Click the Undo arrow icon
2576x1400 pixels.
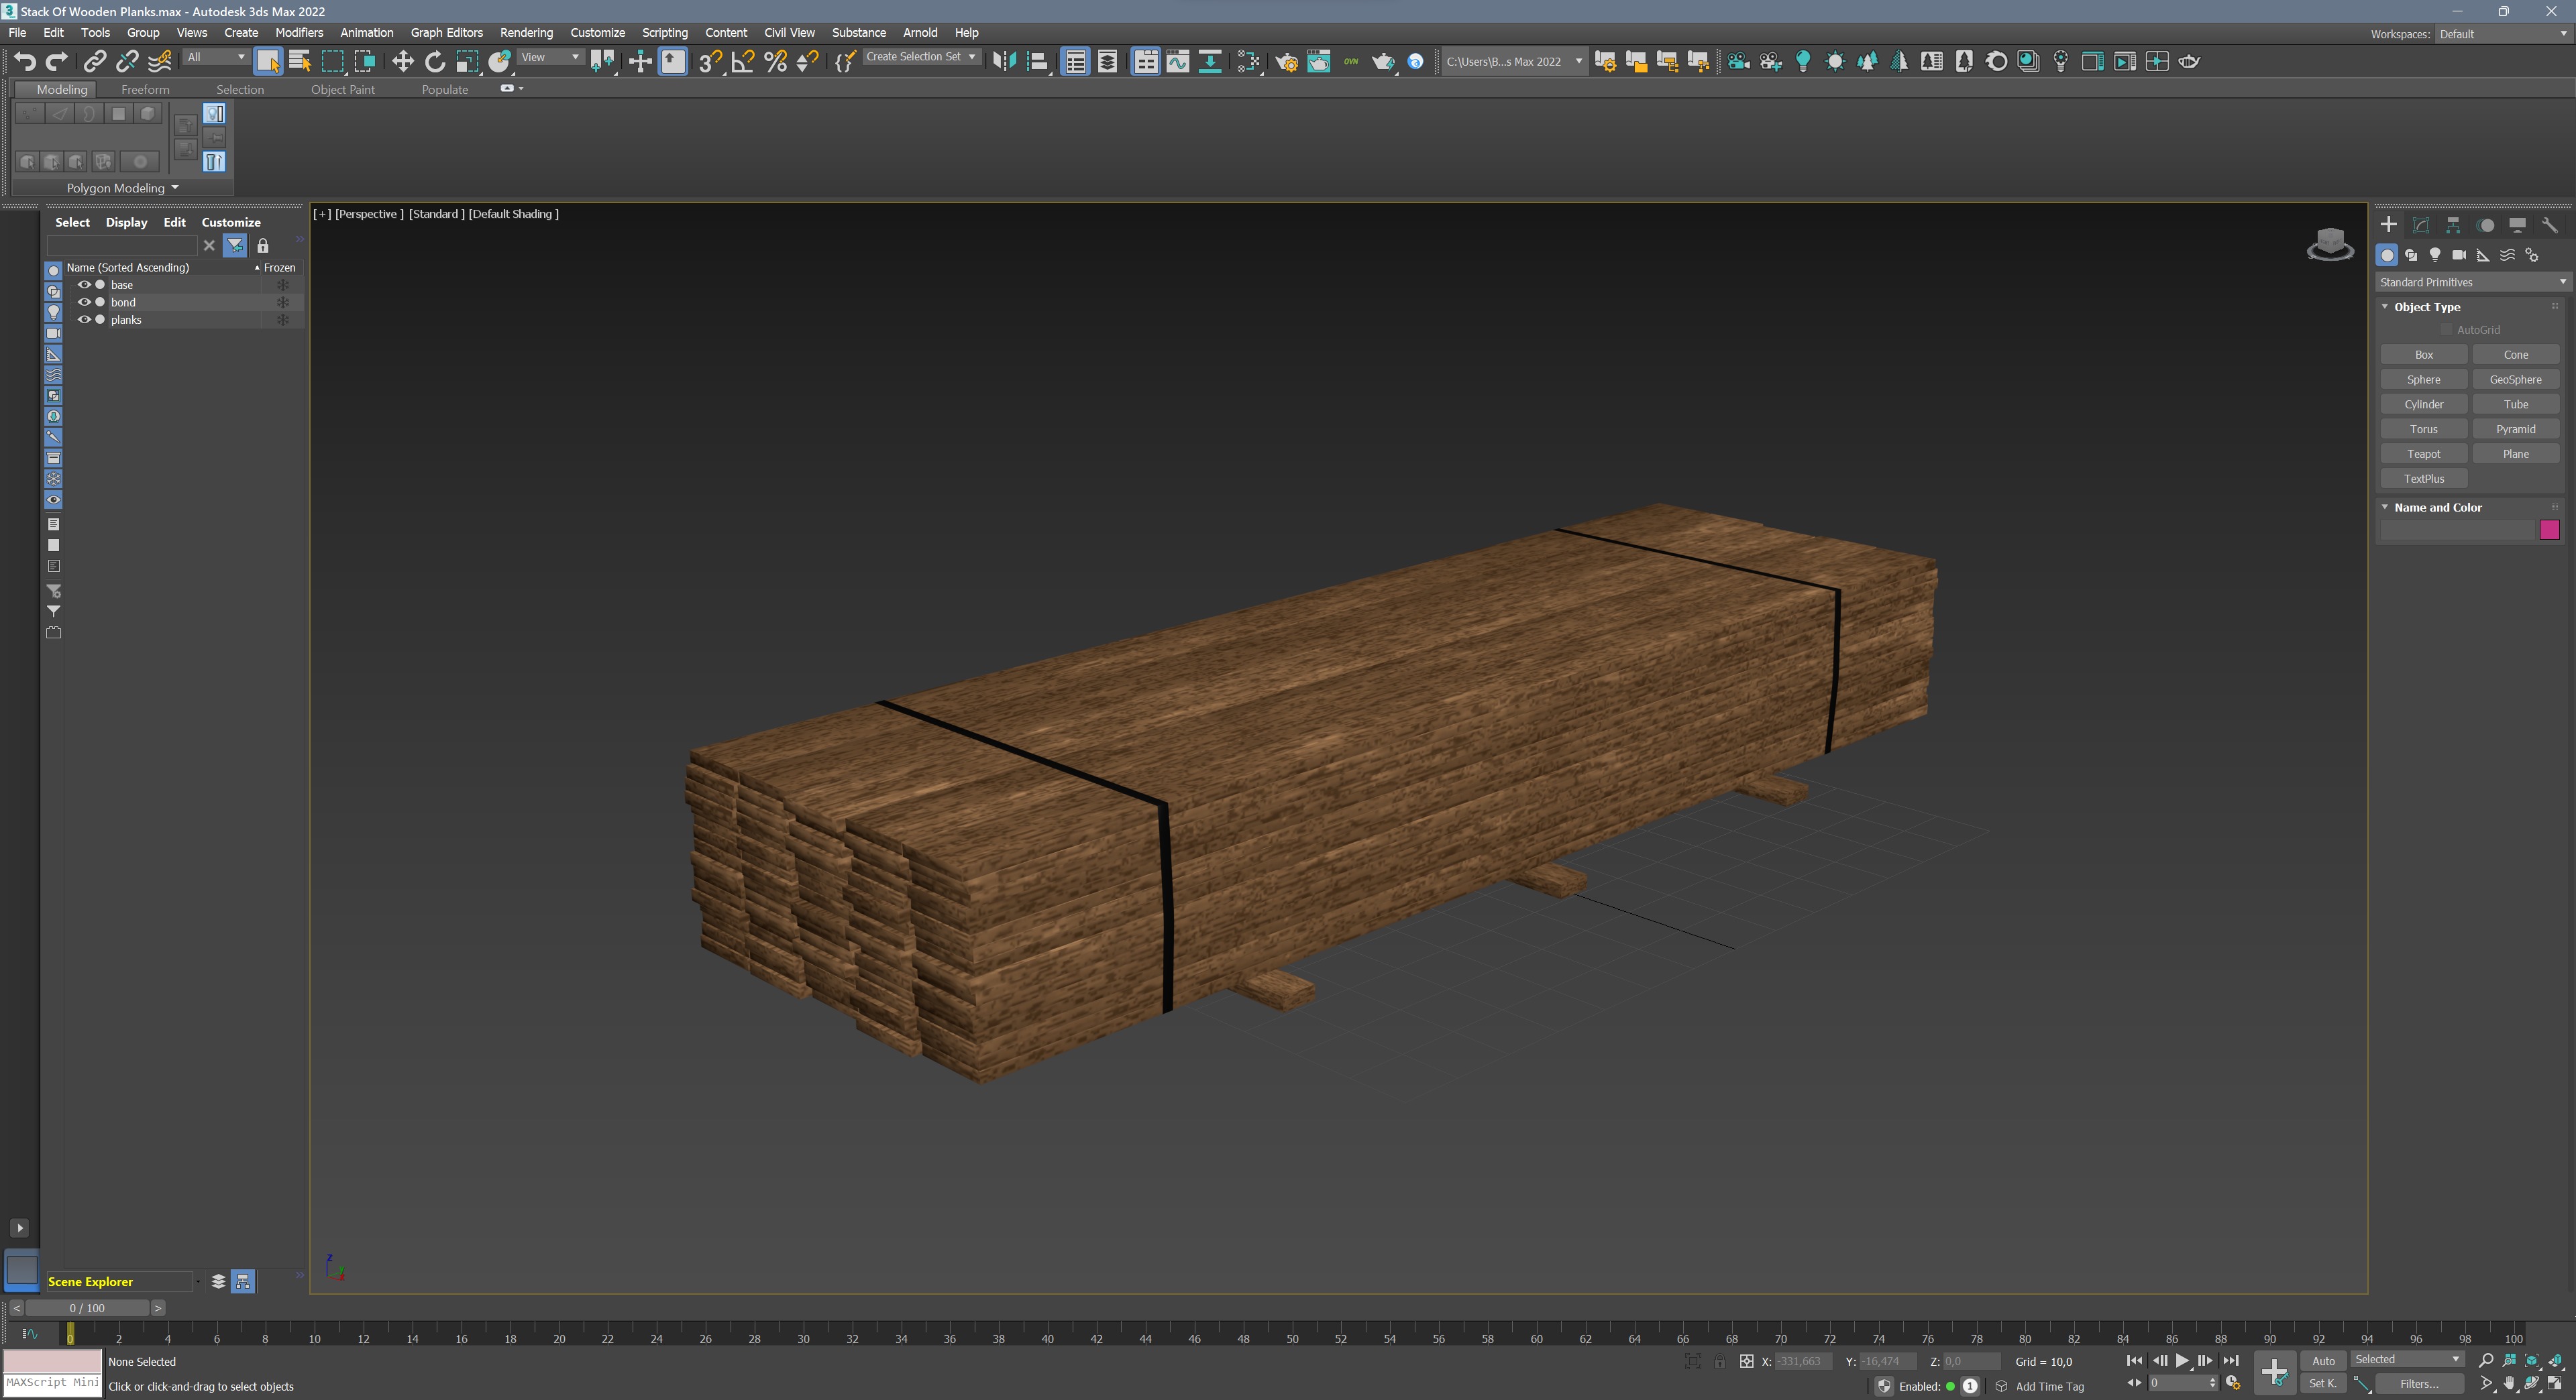[x=25, y=62]
